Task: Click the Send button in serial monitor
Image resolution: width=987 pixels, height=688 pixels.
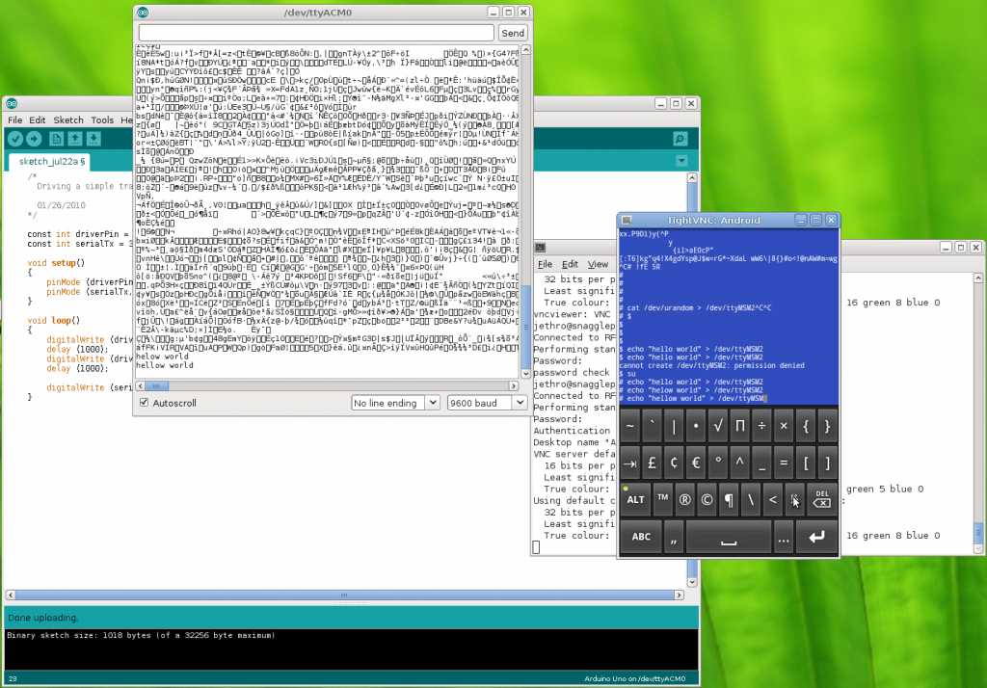Action: pos(513,34)
